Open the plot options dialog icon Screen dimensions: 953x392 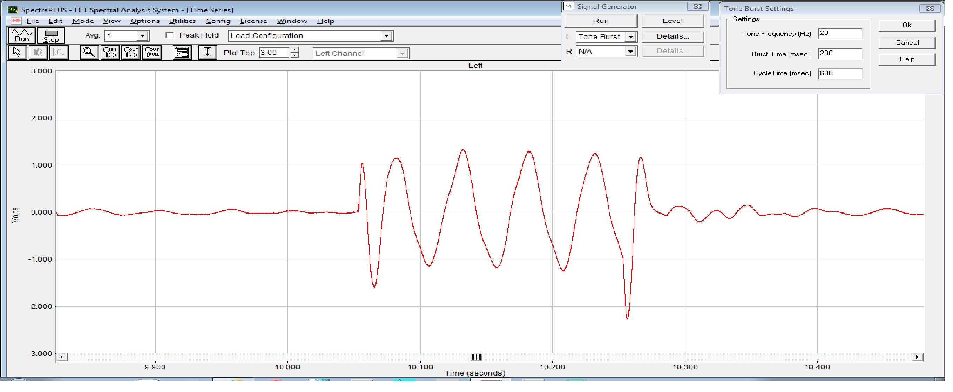[x=182, y=53]
